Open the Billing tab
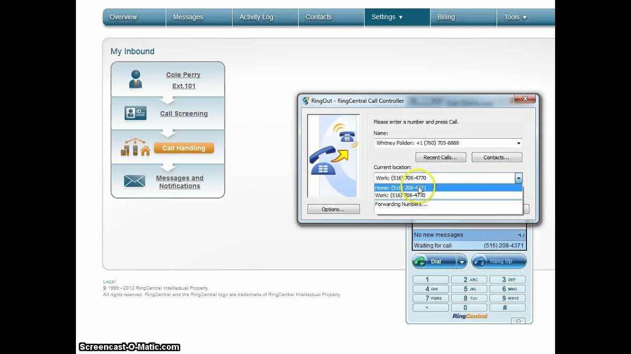Image resolution: width=631 pixels, height=354 pixels. [x=463, y=17]
